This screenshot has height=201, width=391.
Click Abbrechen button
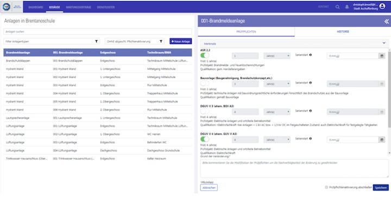pos(209,187)
